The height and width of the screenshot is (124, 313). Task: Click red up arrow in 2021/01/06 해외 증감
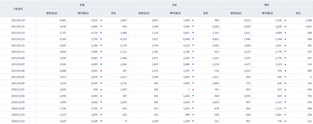coord(285,70)
